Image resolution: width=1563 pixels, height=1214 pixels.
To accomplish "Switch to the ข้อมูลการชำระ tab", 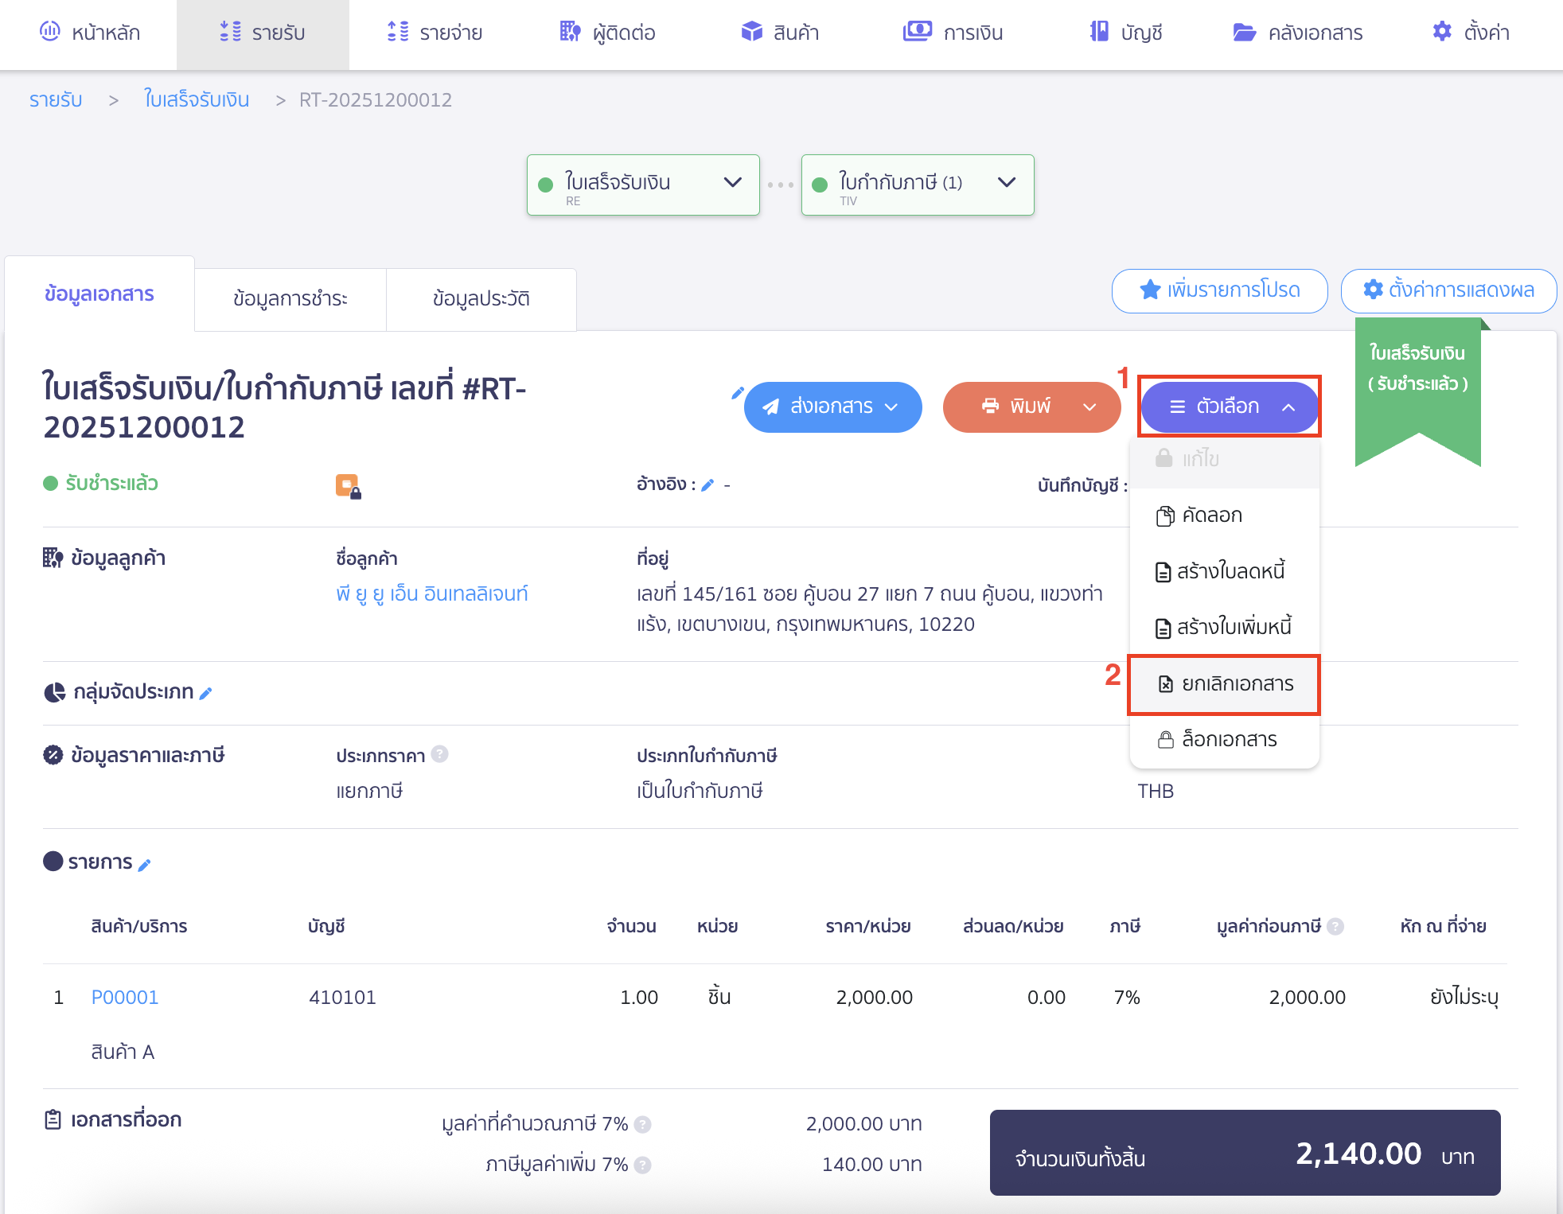I will (x=290, y=298).
